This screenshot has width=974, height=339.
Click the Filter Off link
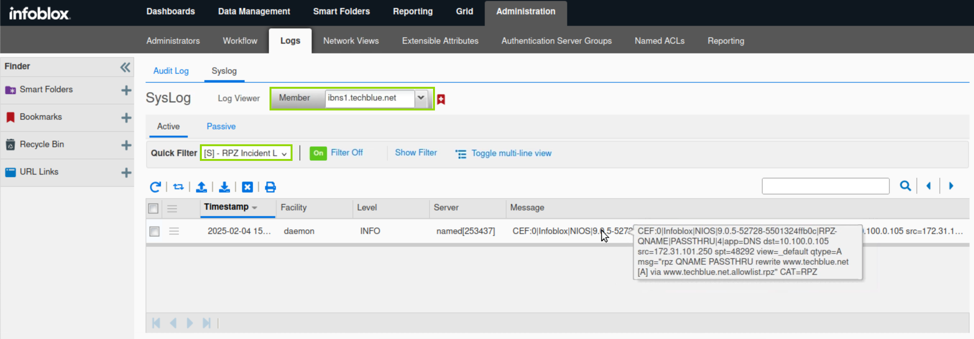point(346,153)
